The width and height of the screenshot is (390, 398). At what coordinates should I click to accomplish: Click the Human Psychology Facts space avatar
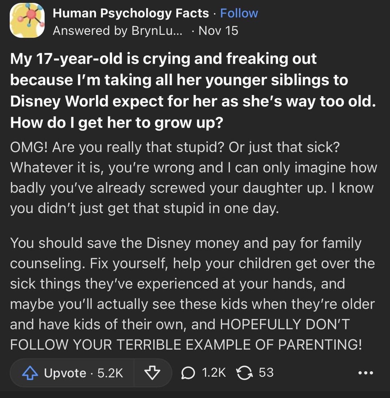[27, 21]
